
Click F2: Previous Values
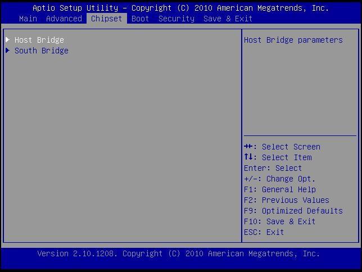(286, 200)
